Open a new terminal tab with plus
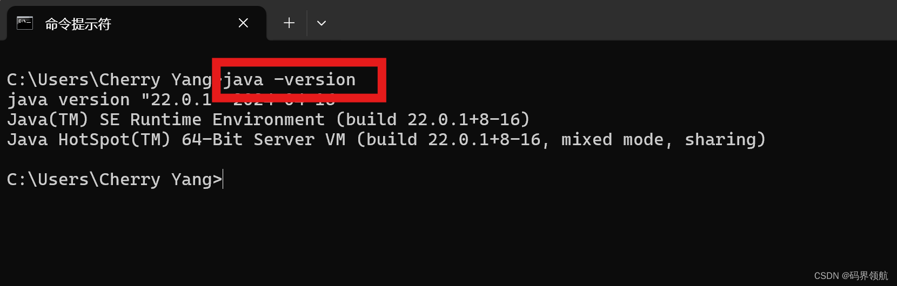Viewport: 897px width, 286px height. [289, 23]
